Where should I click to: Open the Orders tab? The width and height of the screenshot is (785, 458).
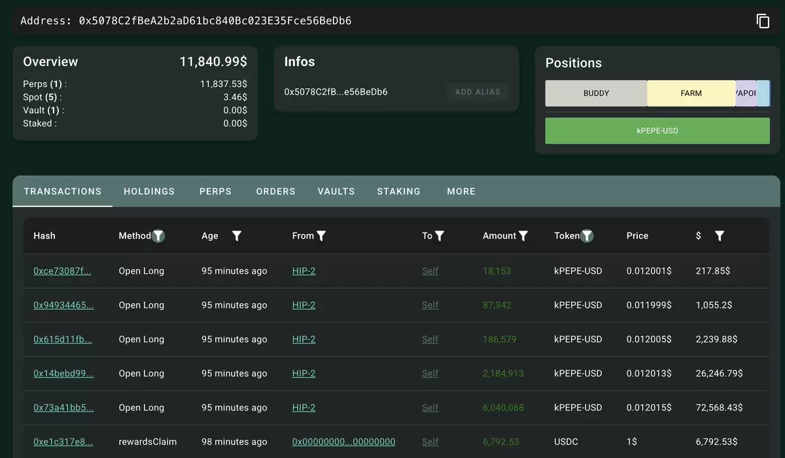tap(275, 191)
